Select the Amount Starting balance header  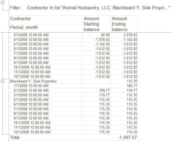coord(97,24)
